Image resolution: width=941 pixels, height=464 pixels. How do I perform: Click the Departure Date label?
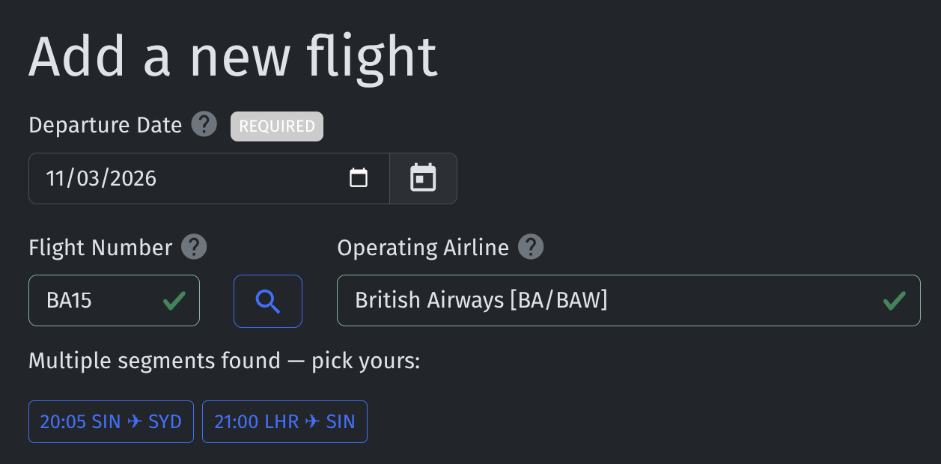click(x=106, y=125)
